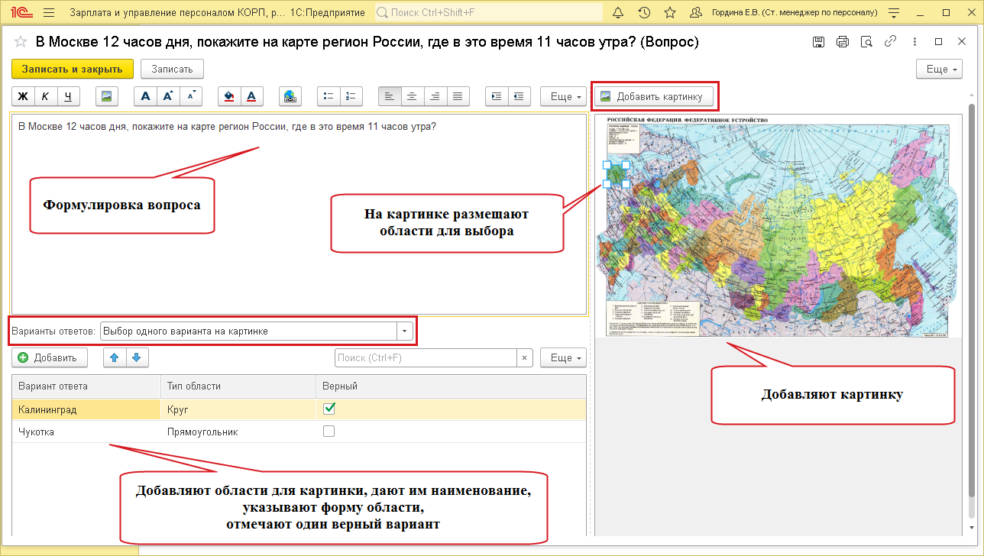The width and height of the screenshot is (984, 556).
Task: Open the preview icon in the header
Action: (866, 42)
